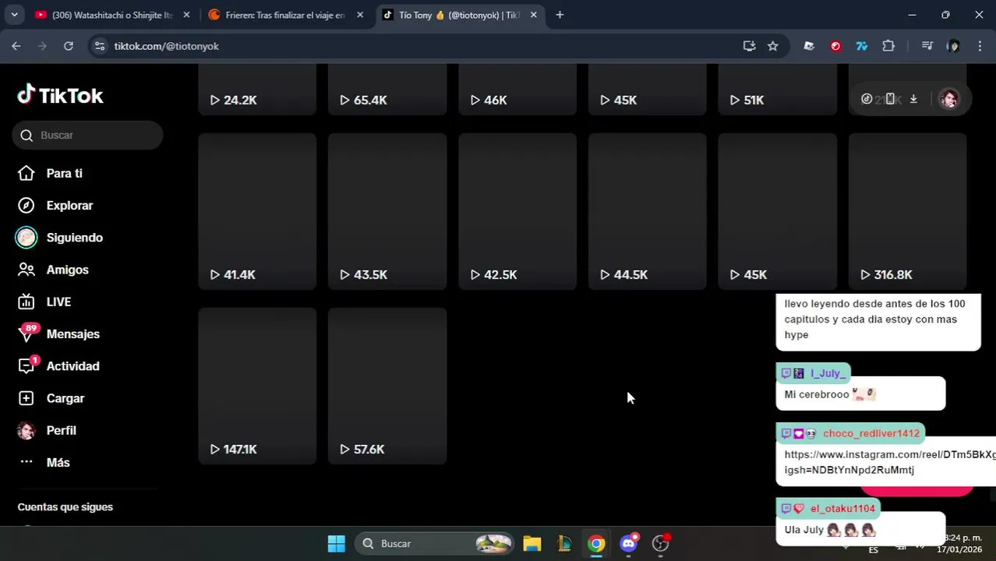Open the Chrome three-dot menu
The image size is (996, 561).
click(980, 46)
